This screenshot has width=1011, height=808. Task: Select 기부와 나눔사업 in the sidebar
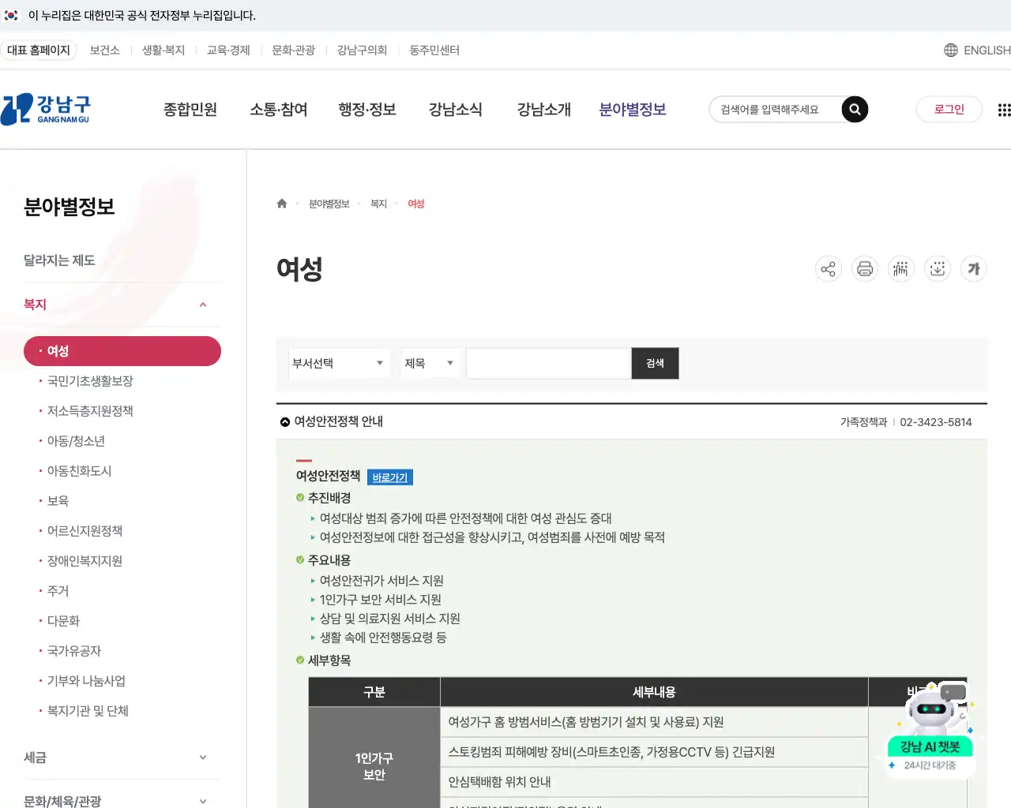86,681
